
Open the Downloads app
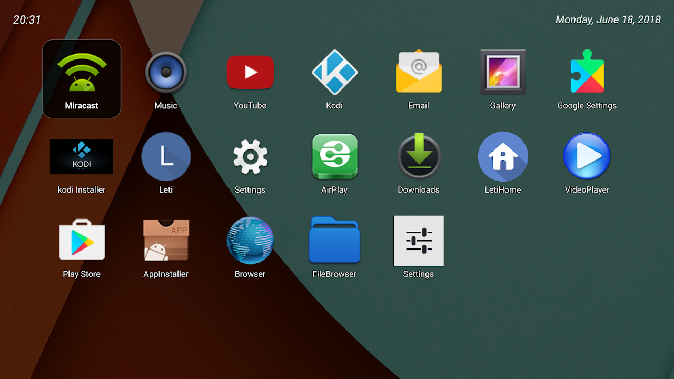pos(419,156)
